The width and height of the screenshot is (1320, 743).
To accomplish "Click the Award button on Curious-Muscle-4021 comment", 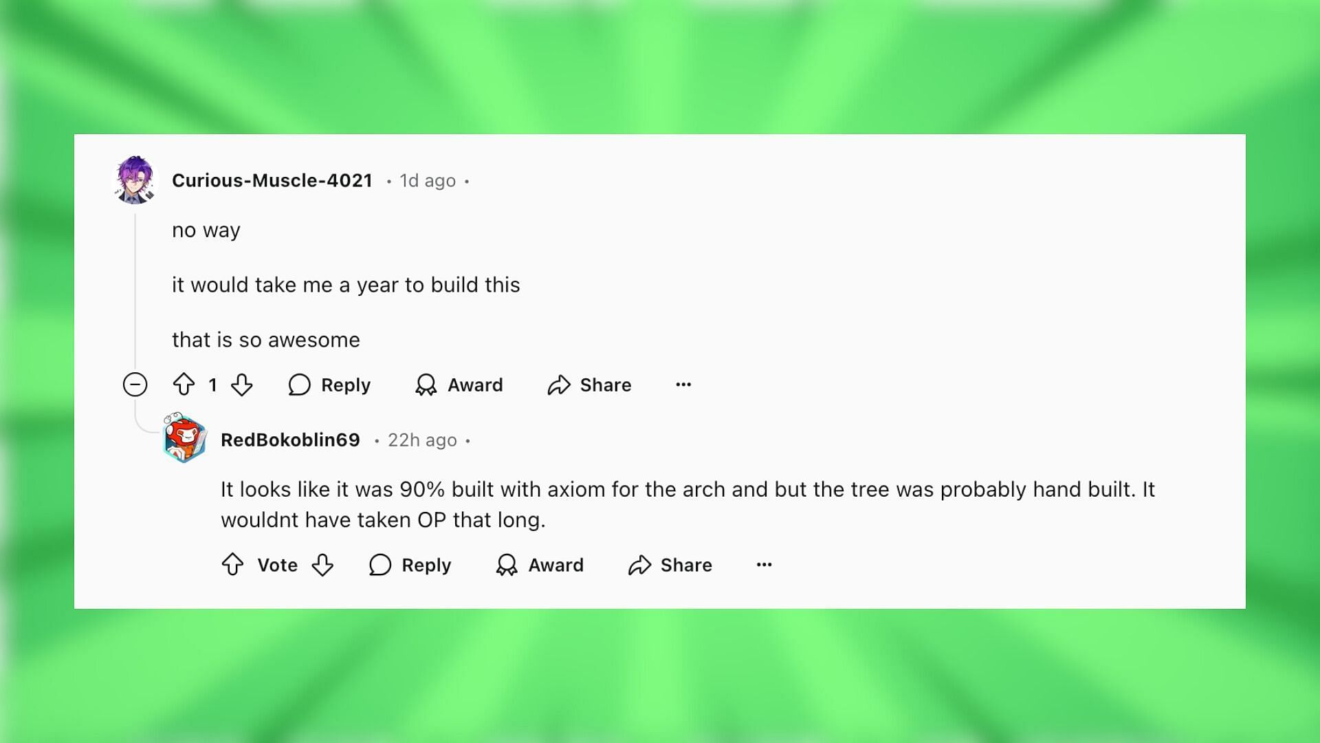I will tap(458, 385).
